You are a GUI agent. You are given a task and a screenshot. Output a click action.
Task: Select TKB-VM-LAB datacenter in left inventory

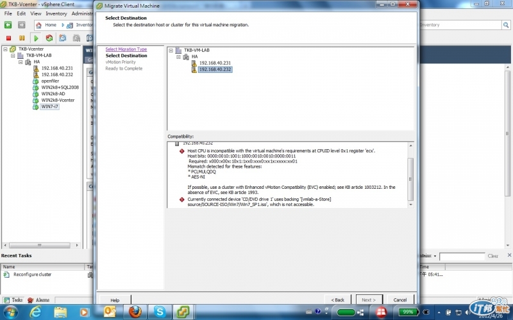[x=38, y=56]
